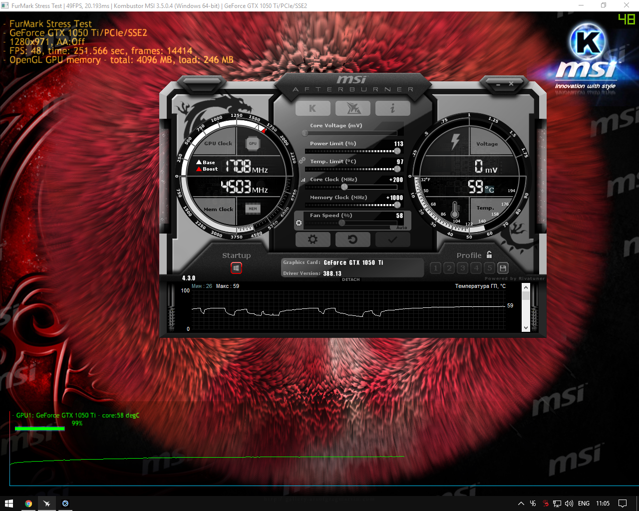Click the Memory Clock slider handle
The image size is (639, 511).
click(397, 205)
